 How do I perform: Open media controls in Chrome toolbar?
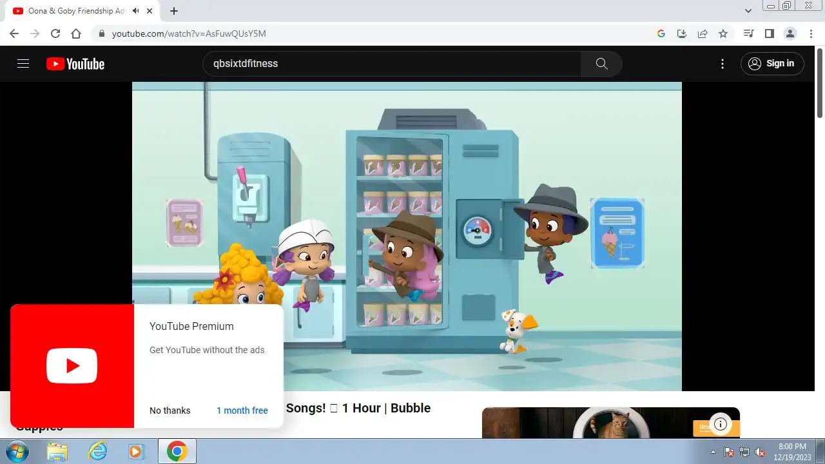(x=748, y=34)
